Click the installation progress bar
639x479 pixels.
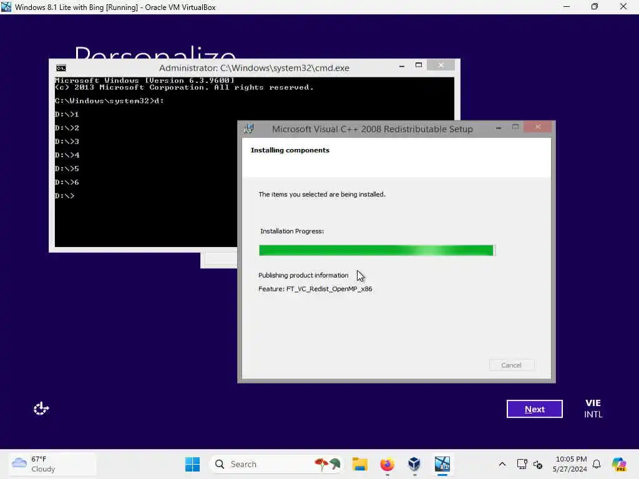tap(377, 250)
